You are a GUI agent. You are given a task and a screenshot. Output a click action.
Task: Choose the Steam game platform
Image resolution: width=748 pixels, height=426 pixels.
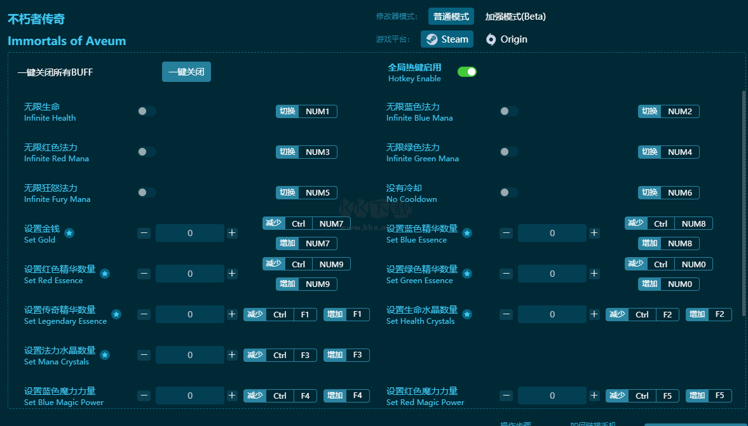pos(447,39)
